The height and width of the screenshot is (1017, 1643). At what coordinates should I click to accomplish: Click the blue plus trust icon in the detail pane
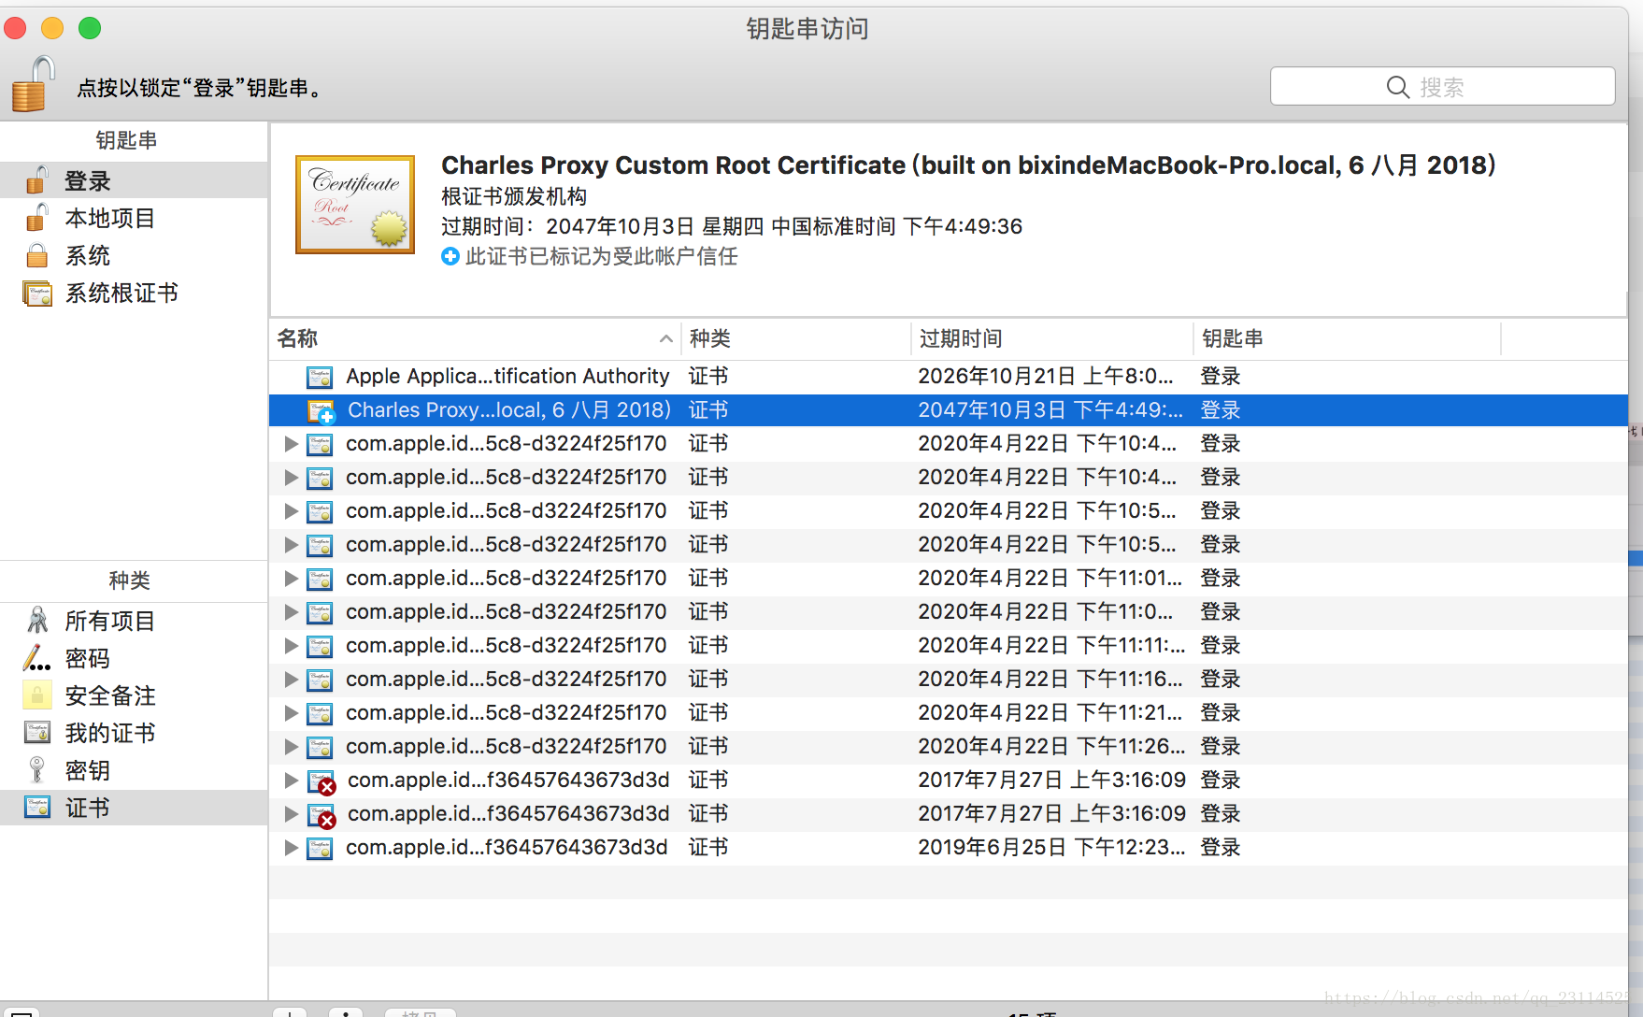(450, 256)
